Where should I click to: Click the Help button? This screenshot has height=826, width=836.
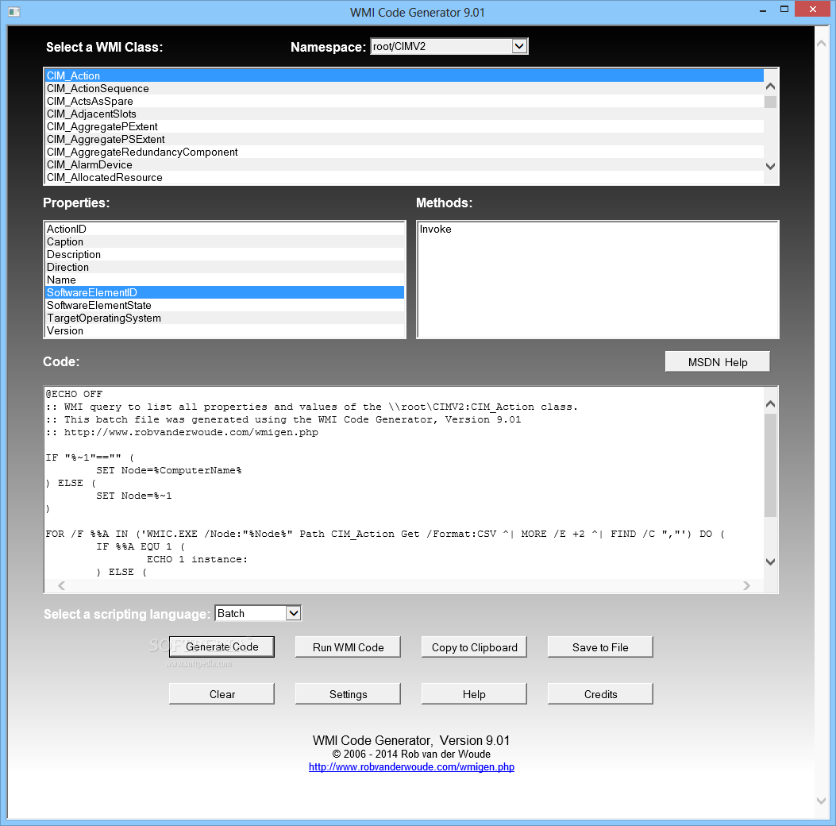click(x=474, y=693)
